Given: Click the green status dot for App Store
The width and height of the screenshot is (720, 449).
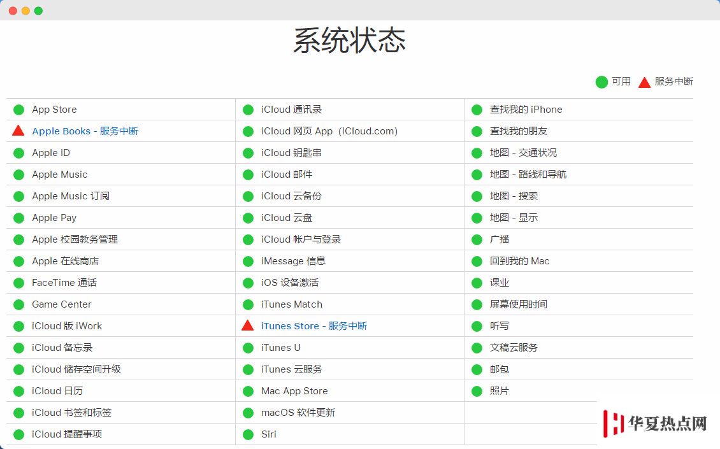Looking at the screenshot, I should 19,110.
